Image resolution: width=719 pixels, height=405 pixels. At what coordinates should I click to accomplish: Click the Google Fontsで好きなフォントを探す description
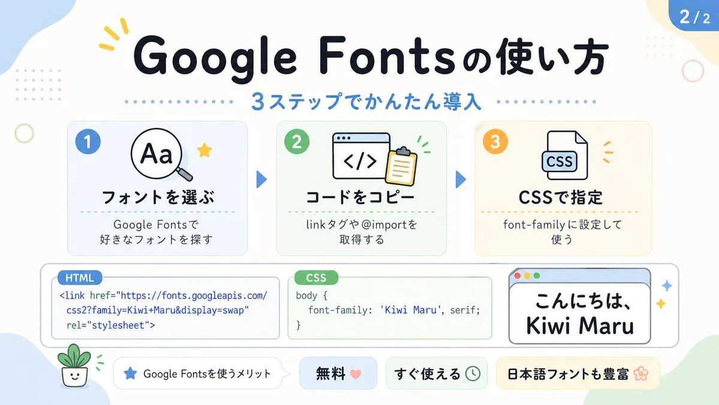coord(157,232)
